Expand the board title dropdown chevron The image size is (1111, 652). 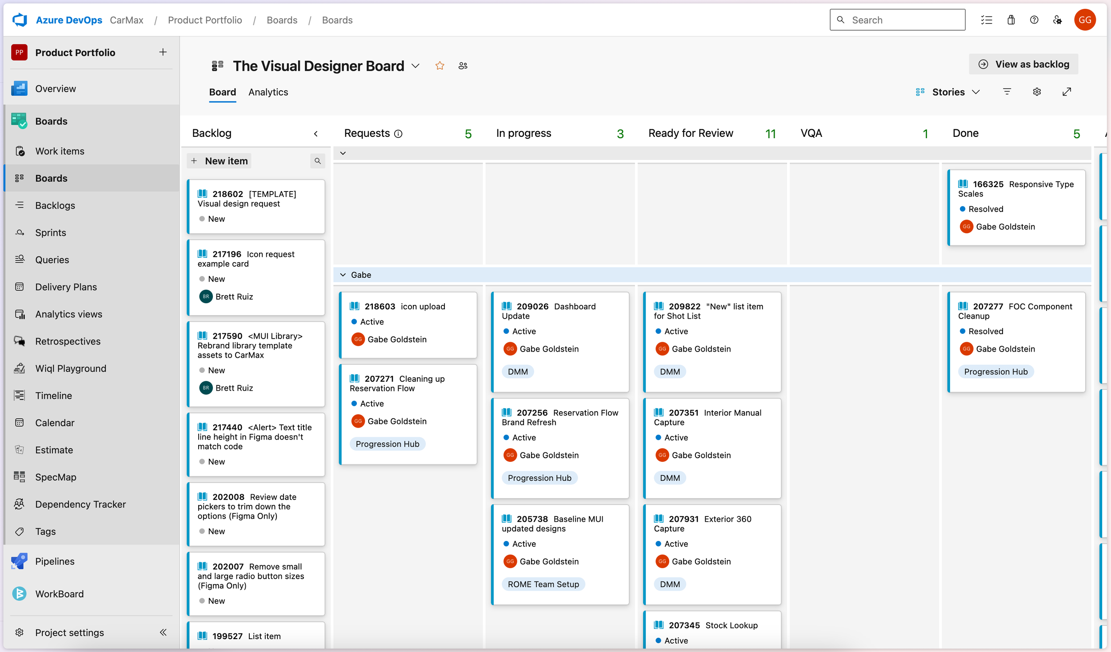416,66
